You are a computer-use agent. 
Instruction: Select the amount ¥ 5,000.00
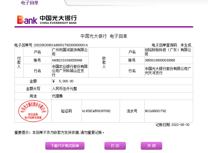pos(63,81)
